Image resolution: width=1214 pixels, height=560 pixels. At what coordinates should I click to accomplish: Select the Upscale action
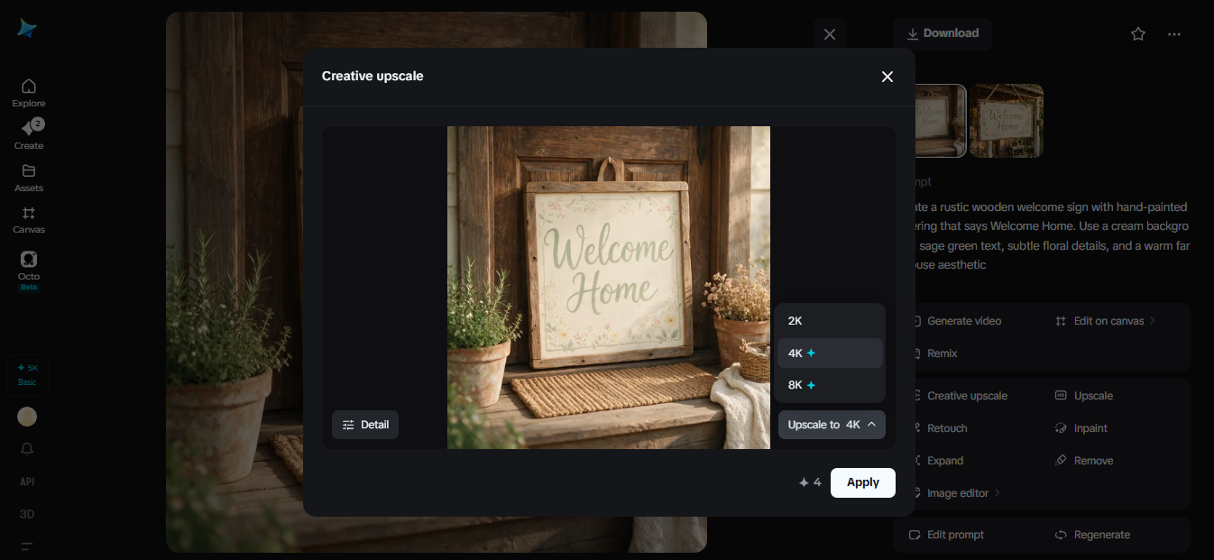[x=1084, y=396]
